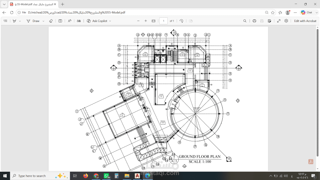The width and height of the screenshot is (320, 180).
Task: Zoom in on the PDF
Action: (146, 21)
